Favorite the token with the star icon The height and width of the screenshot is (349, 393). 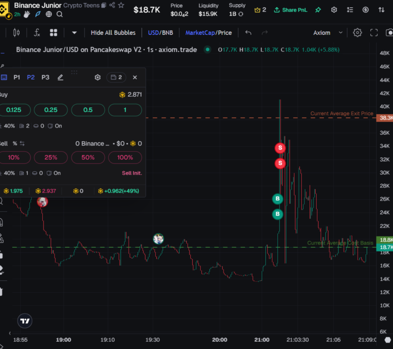[121, 5]
